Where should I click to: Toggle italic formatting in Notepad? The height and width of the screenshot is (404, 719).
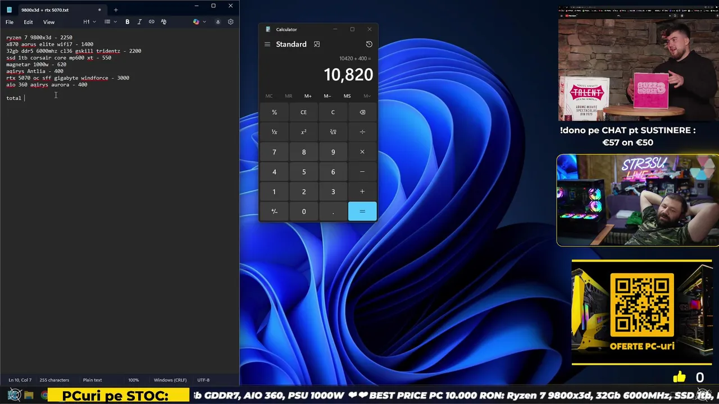[x=139, y=22]
